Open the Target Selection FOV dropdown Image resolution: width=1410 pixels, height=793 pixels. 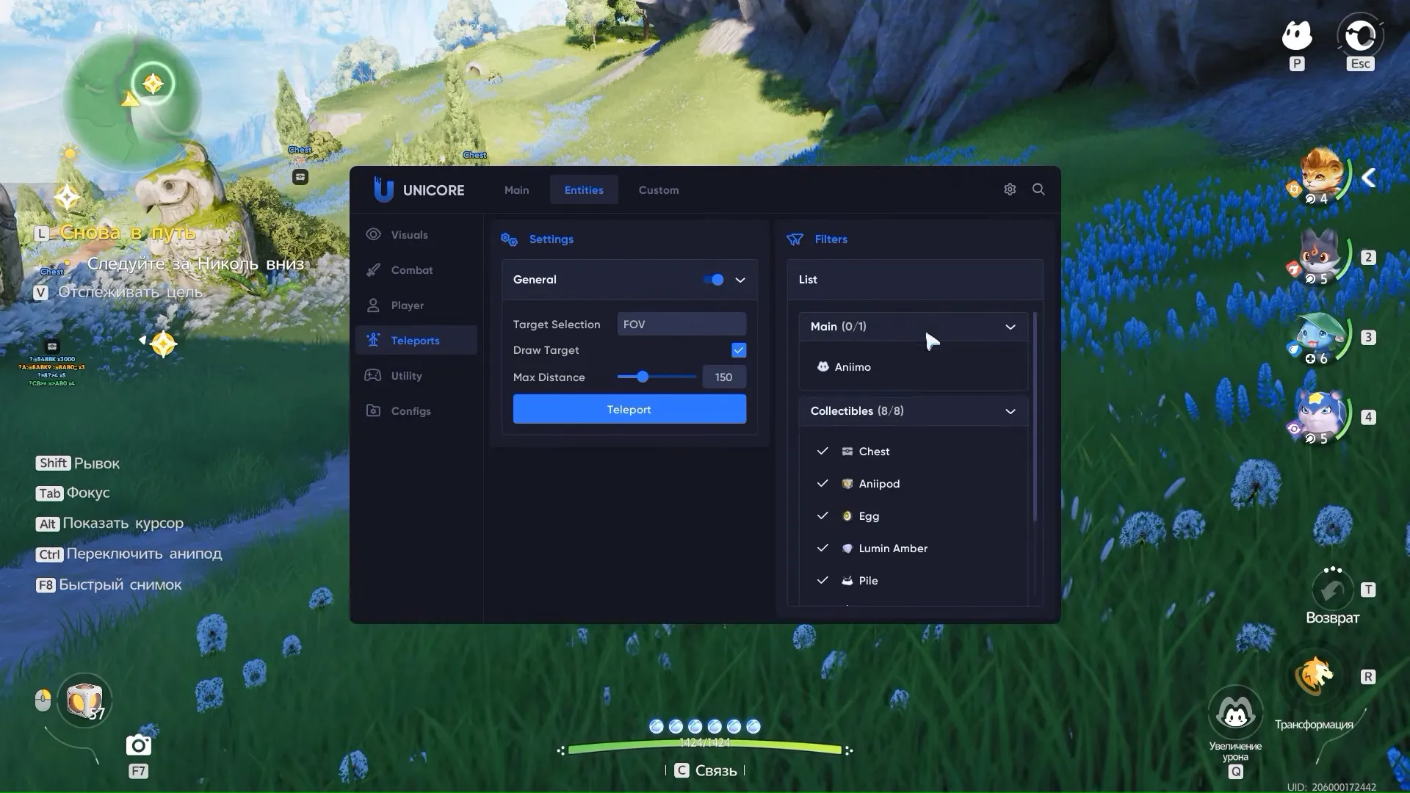pos(681,325)
